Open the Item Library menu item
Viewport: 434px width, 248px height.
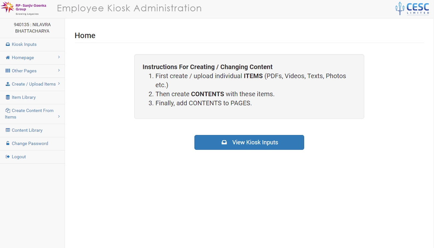24,97
